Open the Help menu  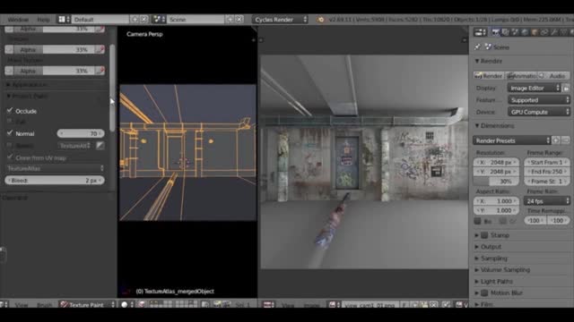pyautogui.click(x=43, y=20)
